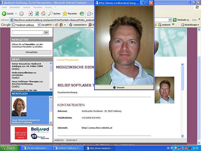Click the History clock icon
The height and width of the screenshot is (151, 223).
[x=82, y=13]
